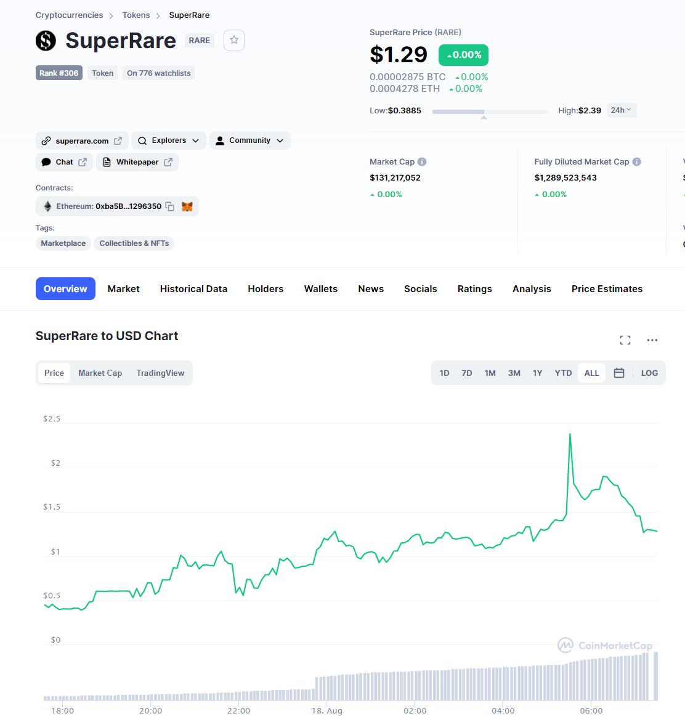Go to Cryptocurrencies breadcrumb

click(70, 15)
